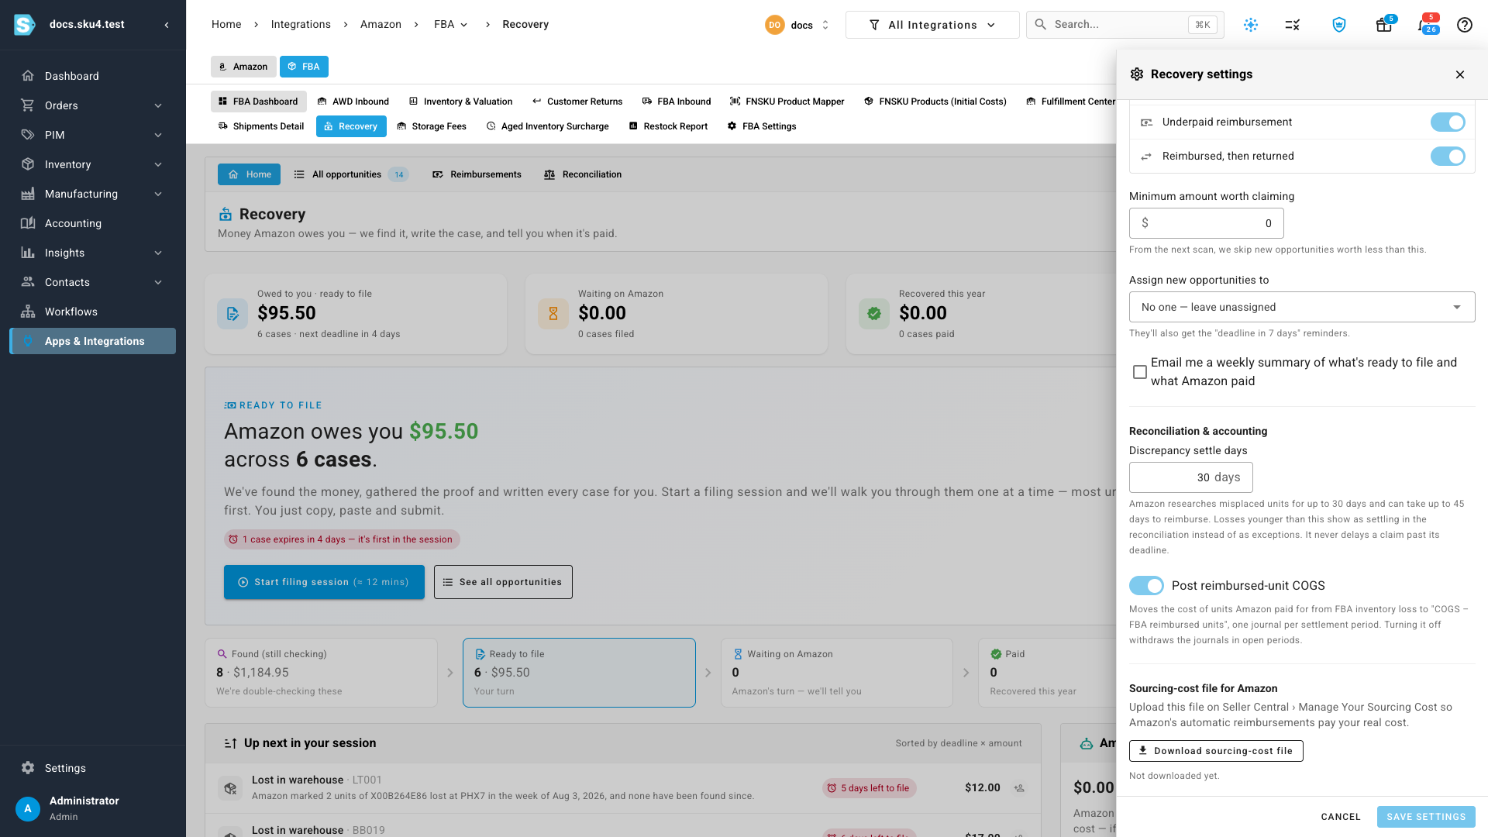
Task: Click the Dashboard home icon in sidebar
Action: coord(28,76)
